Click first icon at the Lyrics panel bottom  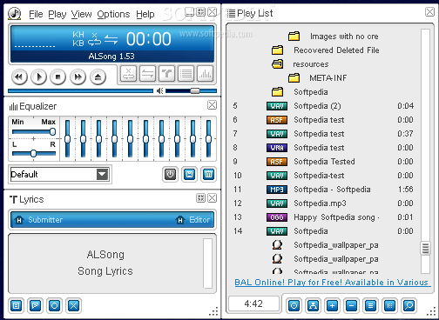17,306
